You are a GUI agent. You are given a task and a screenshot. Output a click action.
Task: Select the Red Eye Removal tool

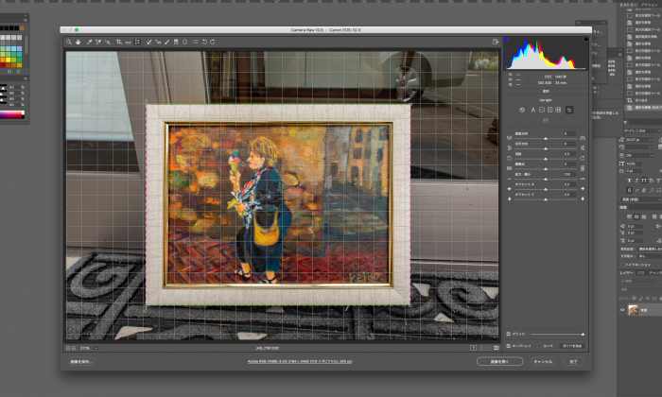pyautogui.click(x=158, y=42)
